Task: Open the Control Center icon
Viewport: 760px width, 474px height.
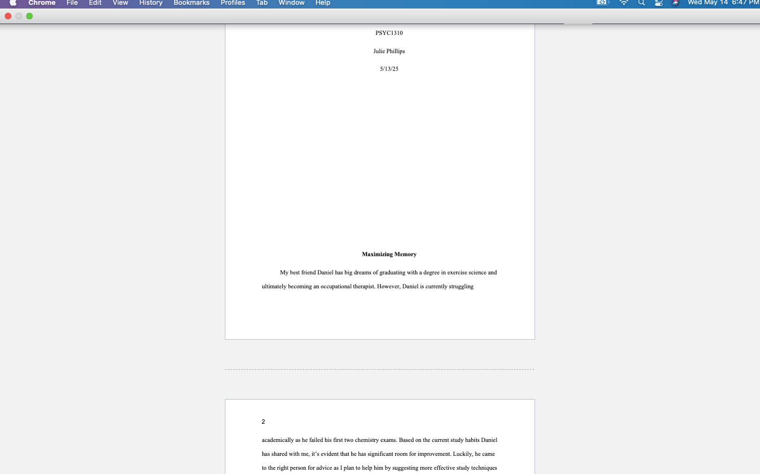Action: (659, 3)
